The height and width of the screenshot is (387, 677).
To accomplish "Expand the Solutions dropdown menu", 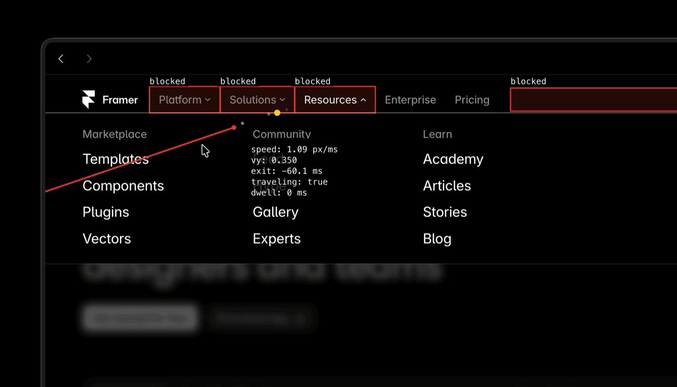I will pyautogui.click(x=257, y=100).
